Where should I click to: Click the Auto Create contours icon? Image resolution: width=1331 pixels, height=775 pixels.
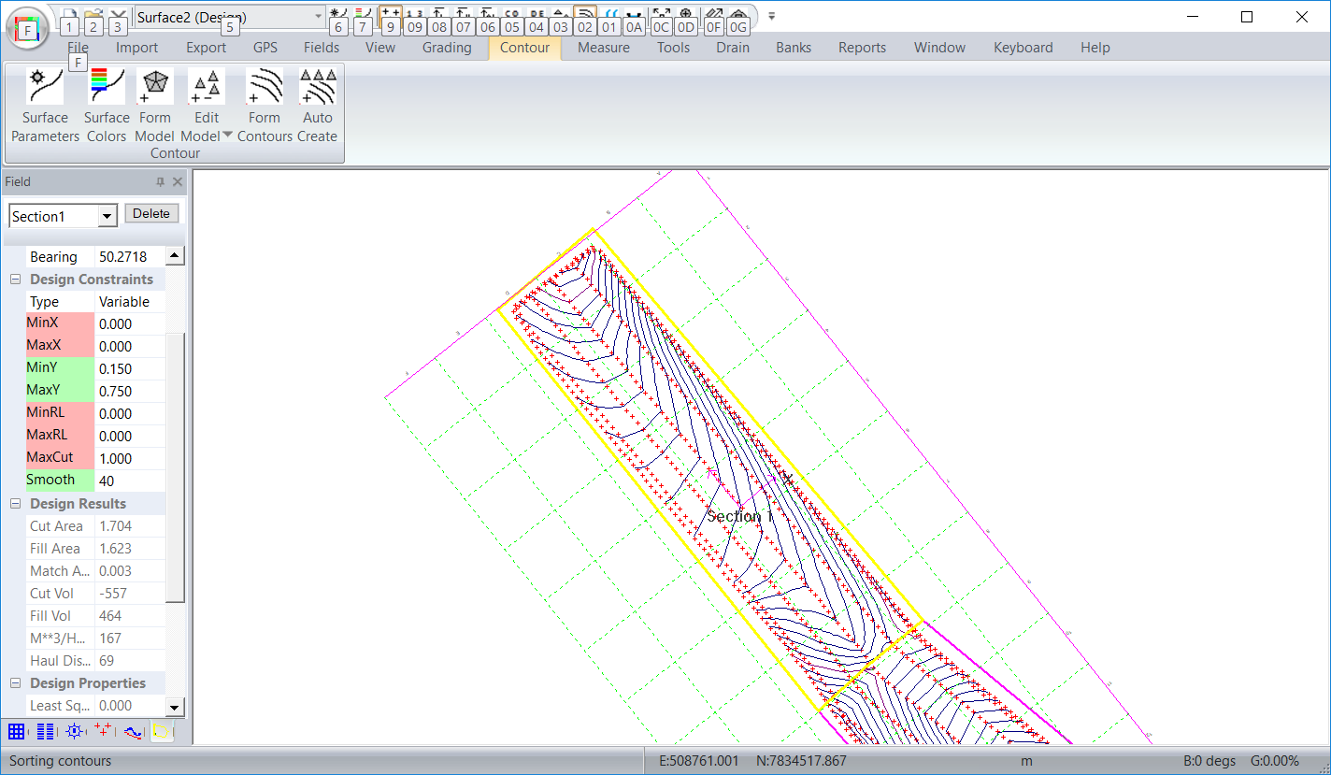[318, 105]
